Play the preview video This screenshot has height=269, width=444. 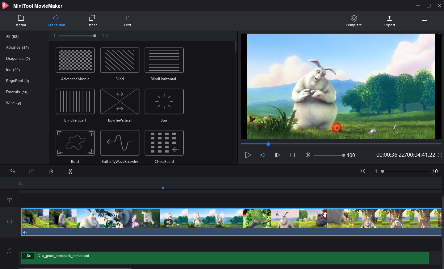click(248, 155)
